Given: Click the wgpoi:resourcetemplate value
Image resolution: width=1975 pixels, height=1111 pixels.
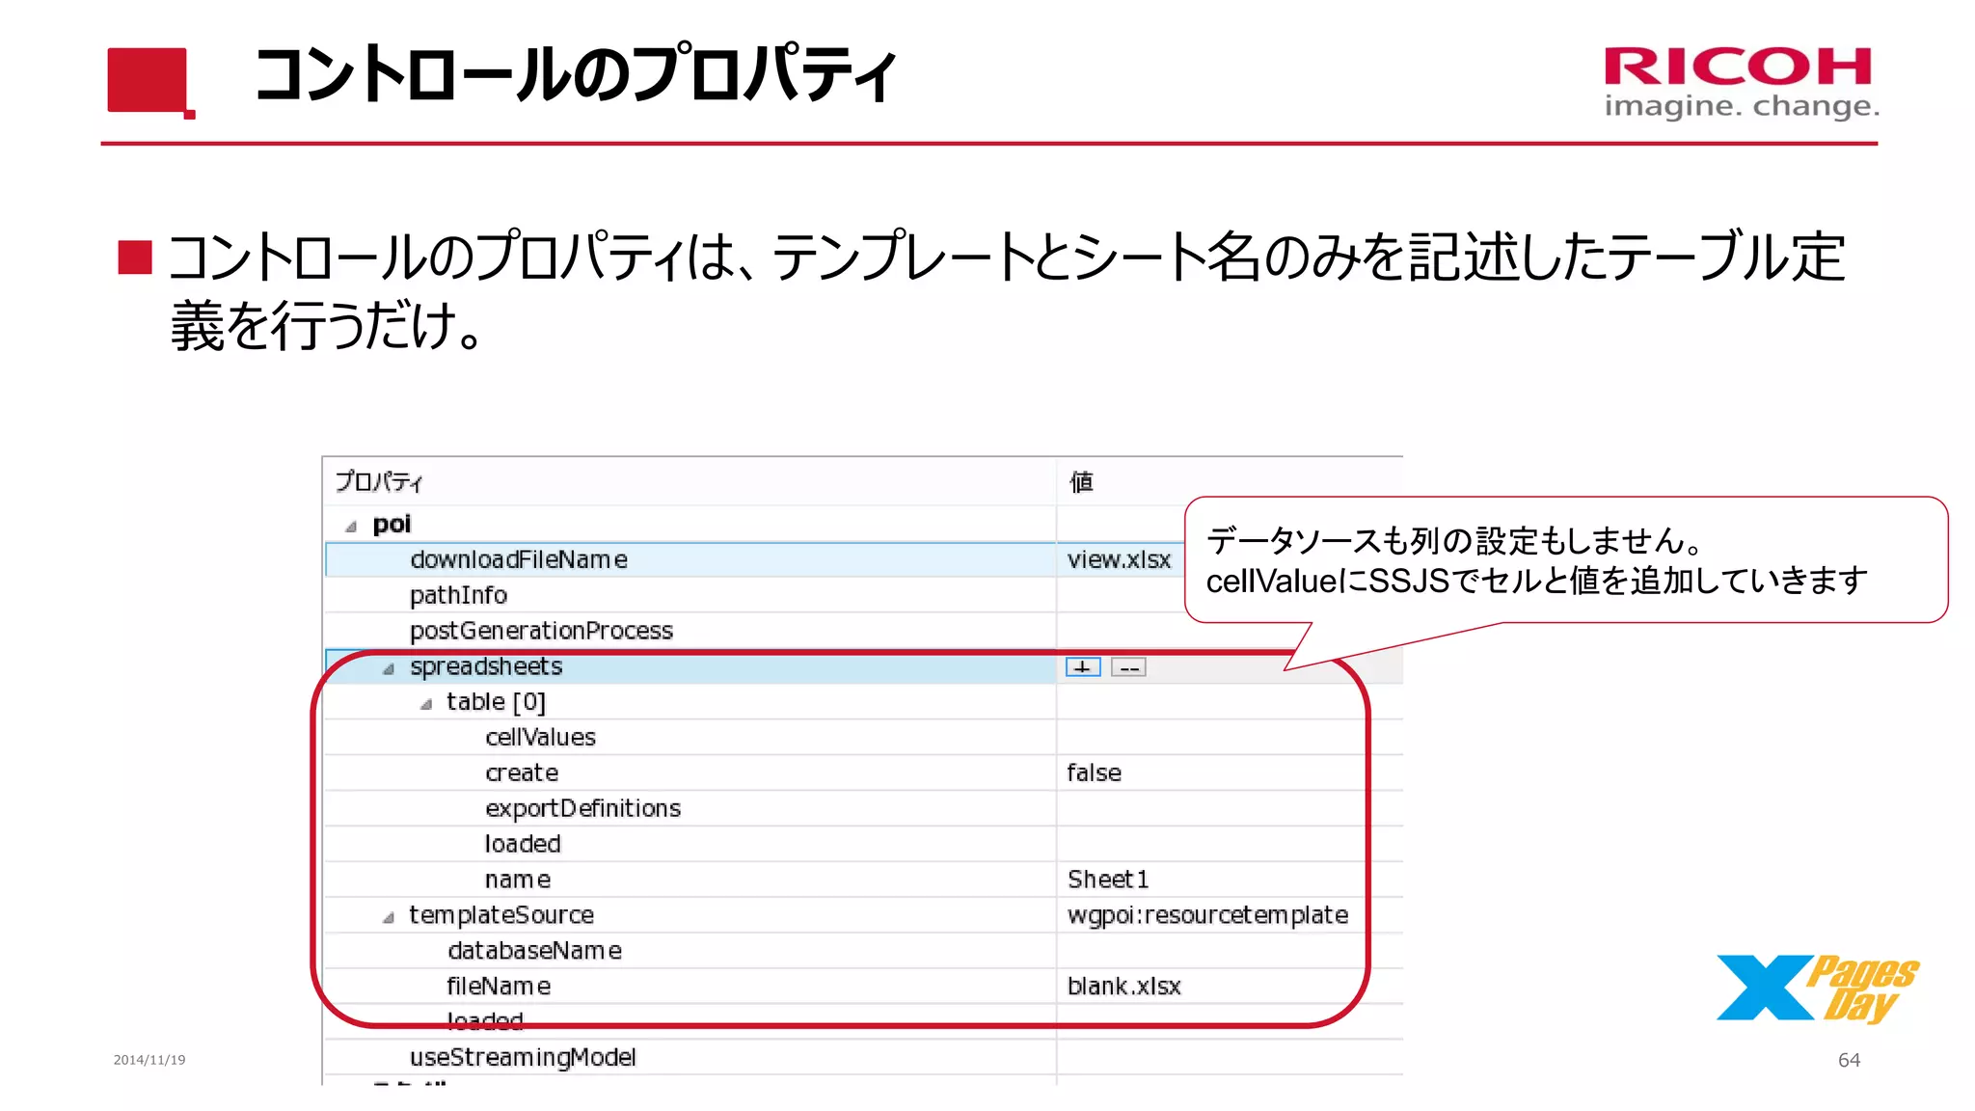Looking at the screenshot, I should (1207, 915).
